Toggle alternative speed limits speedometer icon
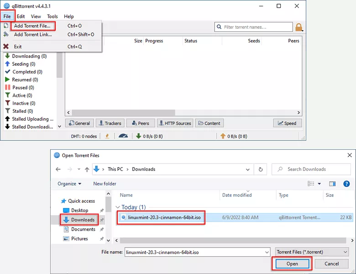356x274 pixels. tap(123, 136)
